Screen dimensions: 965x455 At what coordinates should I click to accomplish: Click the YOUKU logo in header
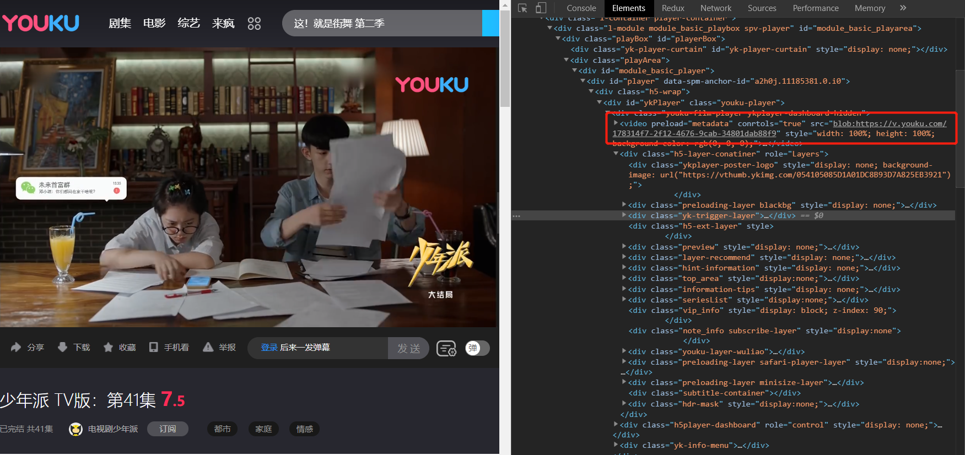point(41,23)
